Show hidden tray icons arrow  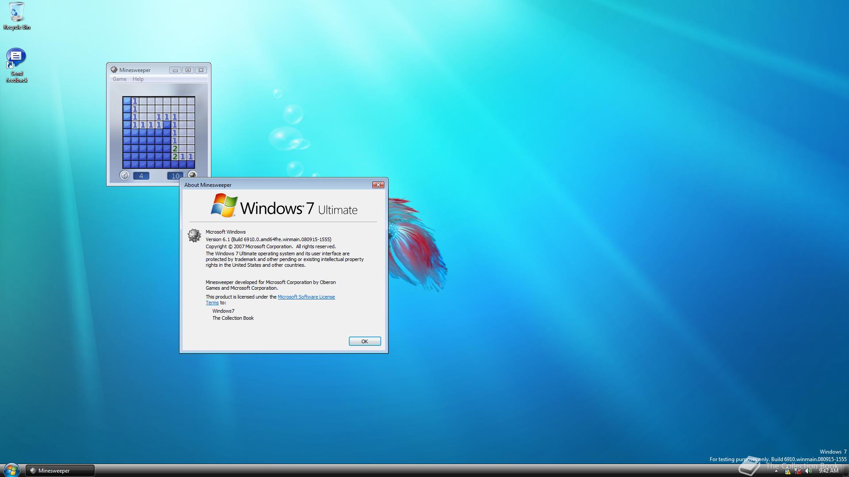[776, 471]
